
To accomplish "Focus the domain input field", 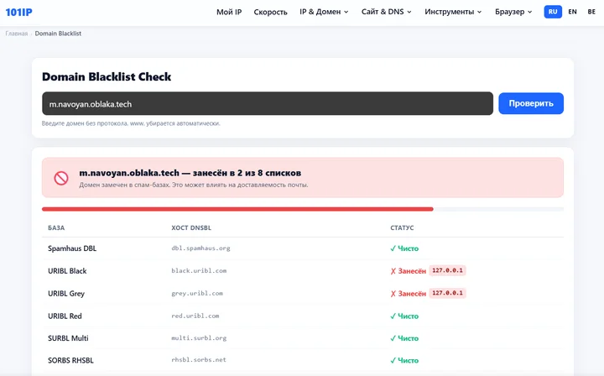I will [268, 103].
